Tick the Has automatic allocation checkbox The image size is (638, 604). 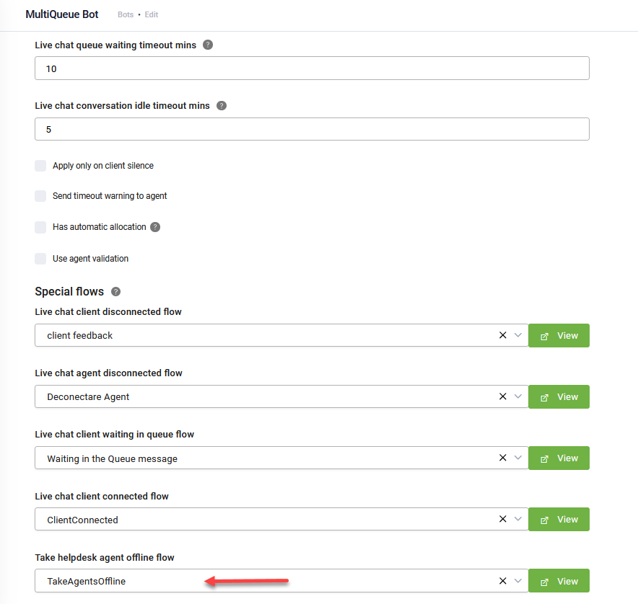40,227
